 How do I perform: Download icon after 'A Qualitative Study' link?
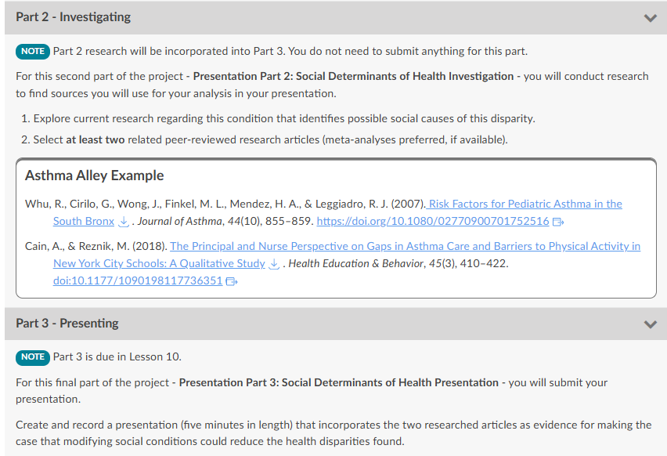274,264
